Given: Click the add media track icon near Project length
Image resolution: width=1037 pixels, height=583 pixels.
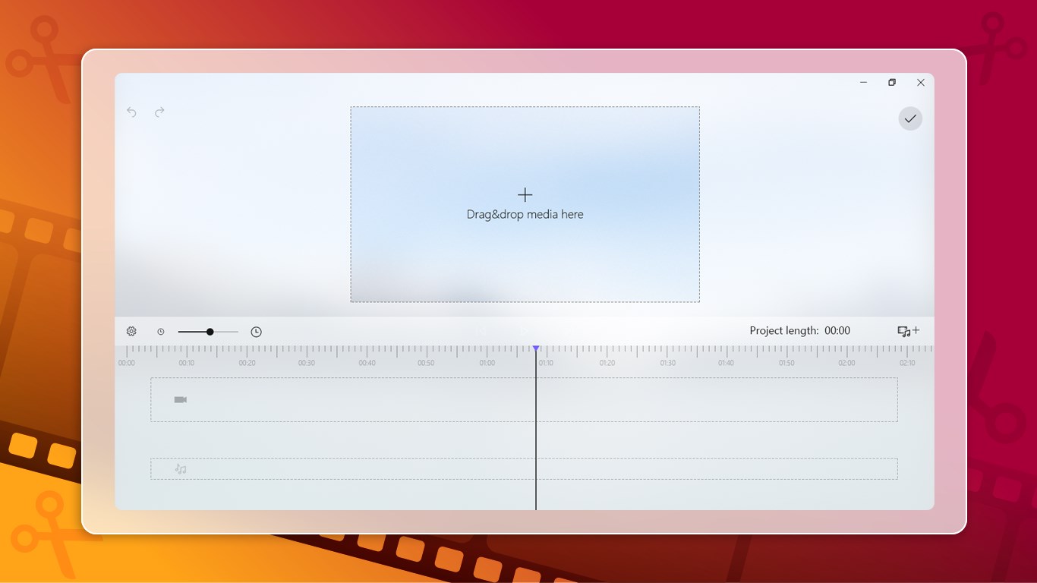Looking at the screenshot, I should pyautogui.click(x=908, y=331).
